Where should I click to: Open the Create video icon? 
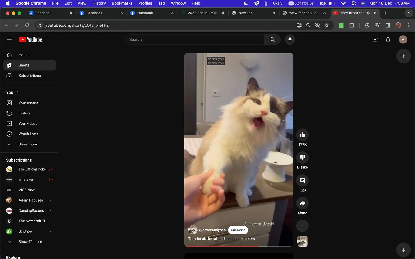[375, 40]
